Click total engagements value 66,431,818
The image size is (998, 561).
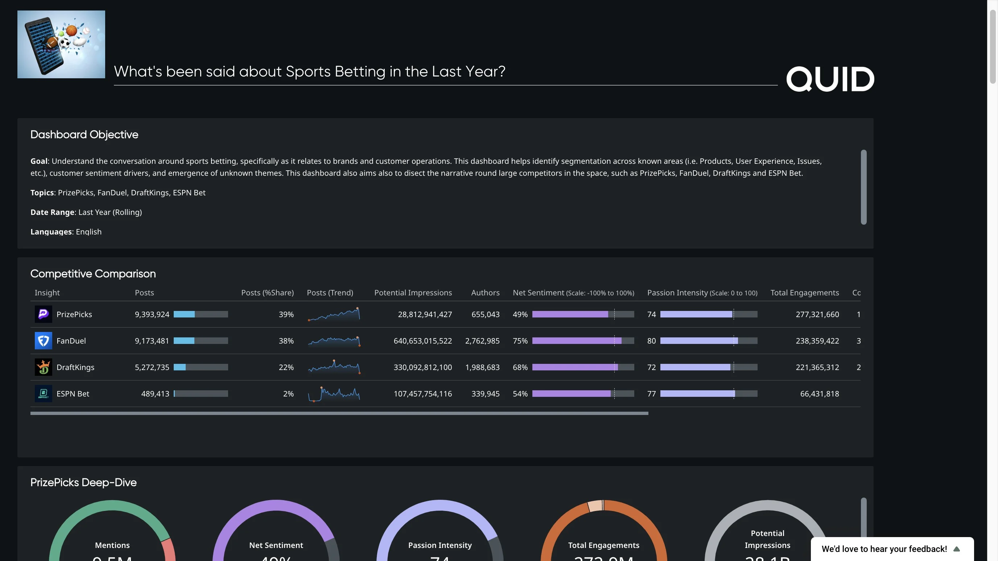pyautogui.click(x=820, y=393)
